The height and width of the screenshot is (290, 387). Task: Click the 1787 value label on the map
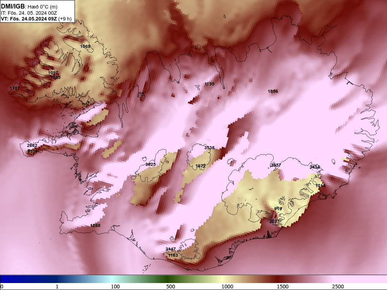click(x=15, y=88)
